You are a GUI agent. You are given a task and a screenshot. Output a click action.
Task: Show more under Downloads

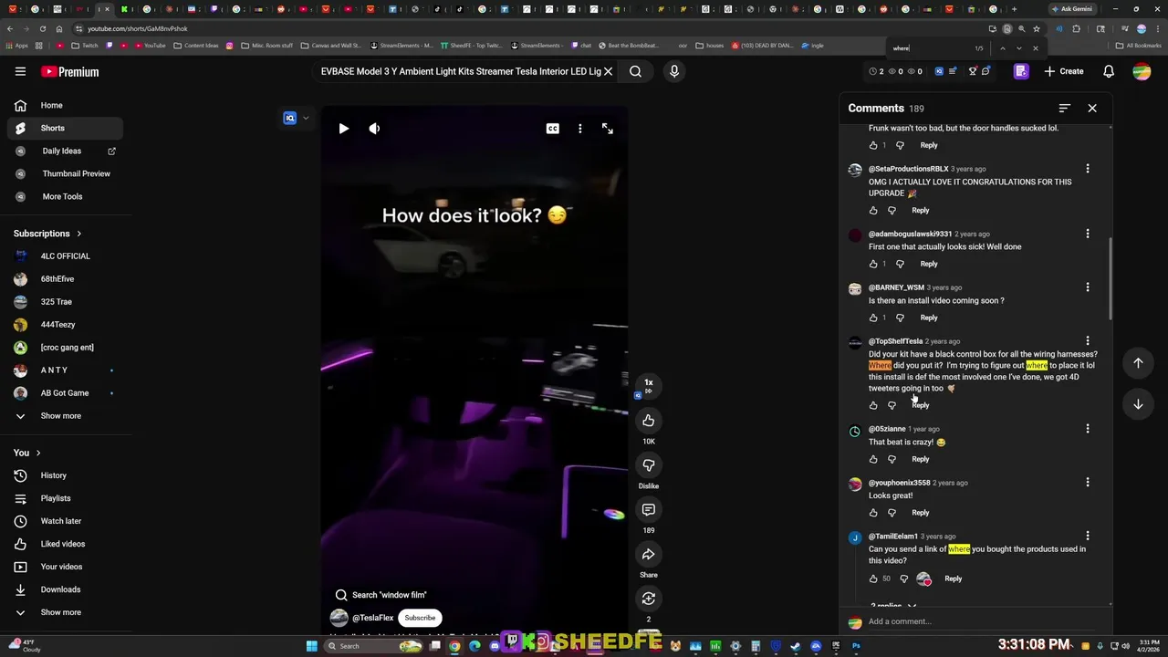66,612
